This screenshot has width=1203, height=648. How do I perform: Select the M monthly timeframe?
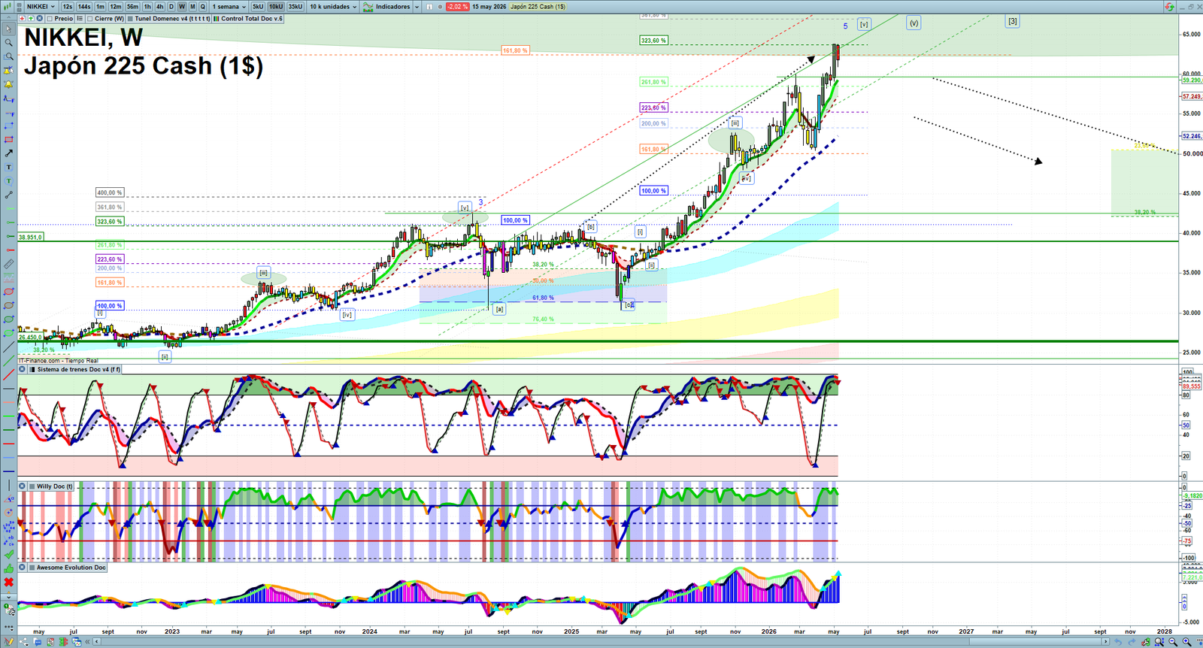point(192,7)
